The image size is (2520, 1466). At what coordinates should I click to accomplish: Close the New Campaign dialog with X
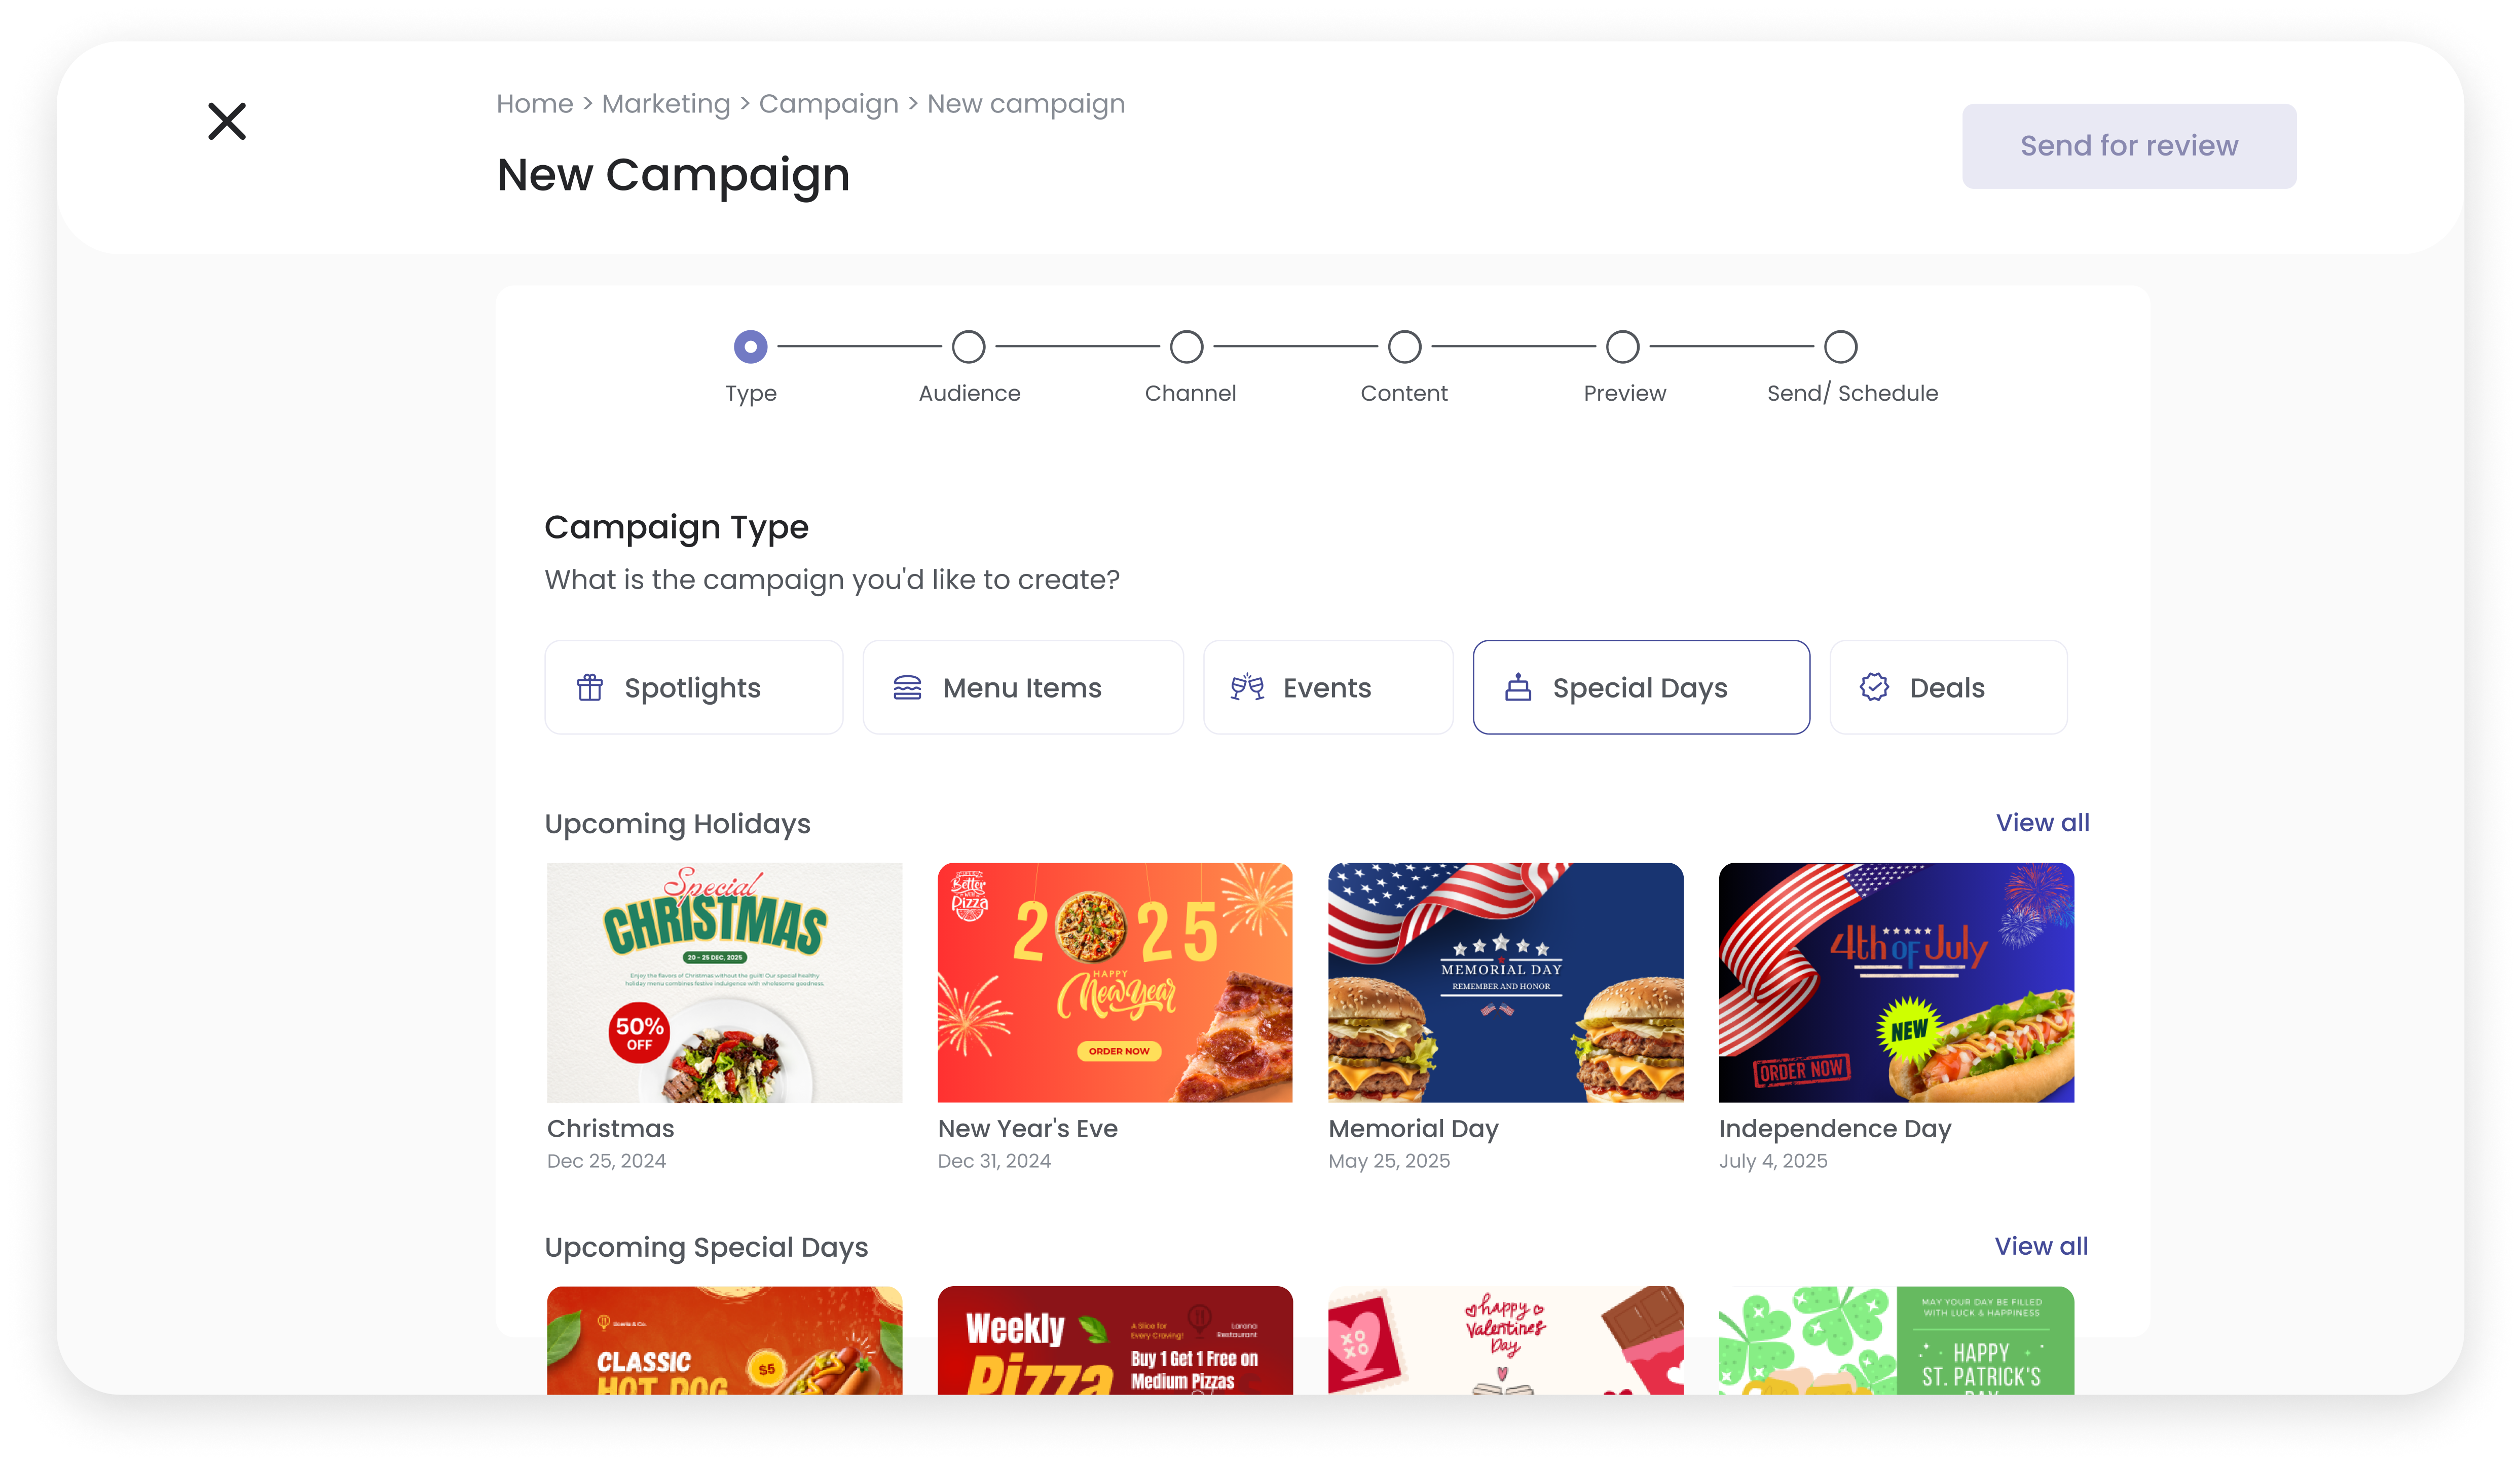[227, 121]
